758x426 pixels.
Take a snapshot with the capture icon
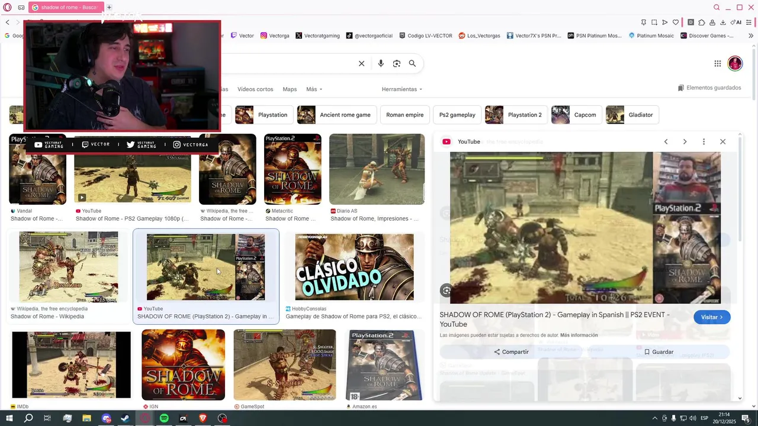[x=654, y=22]
